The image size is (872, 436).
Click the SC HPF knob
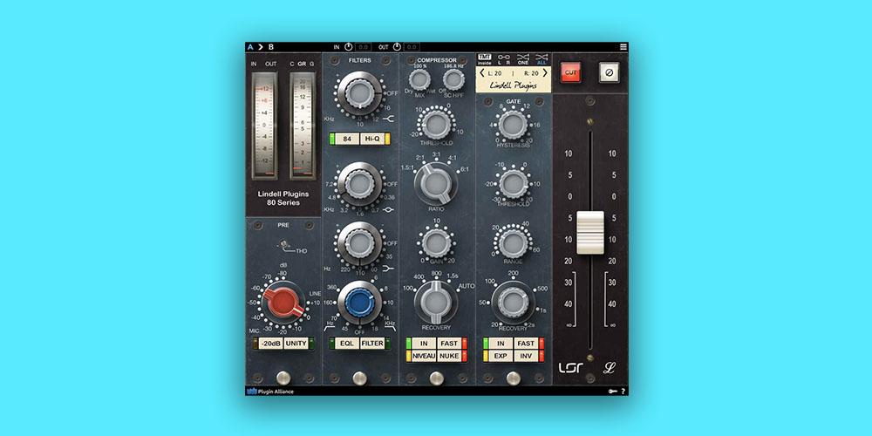coord(454,80)
